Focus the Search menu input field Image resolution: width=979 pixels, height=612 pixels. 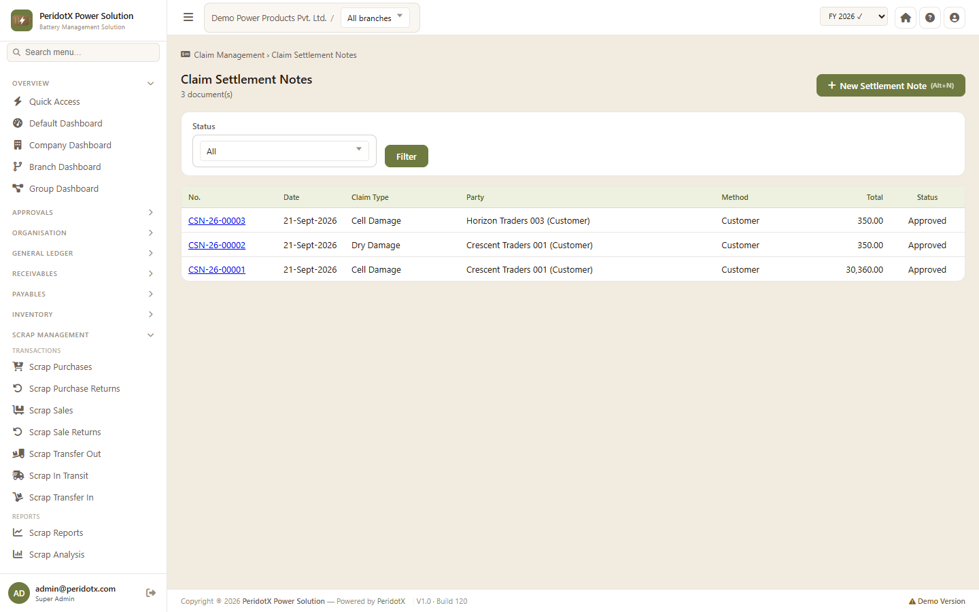pyautogui.click(x=83, y=52)
